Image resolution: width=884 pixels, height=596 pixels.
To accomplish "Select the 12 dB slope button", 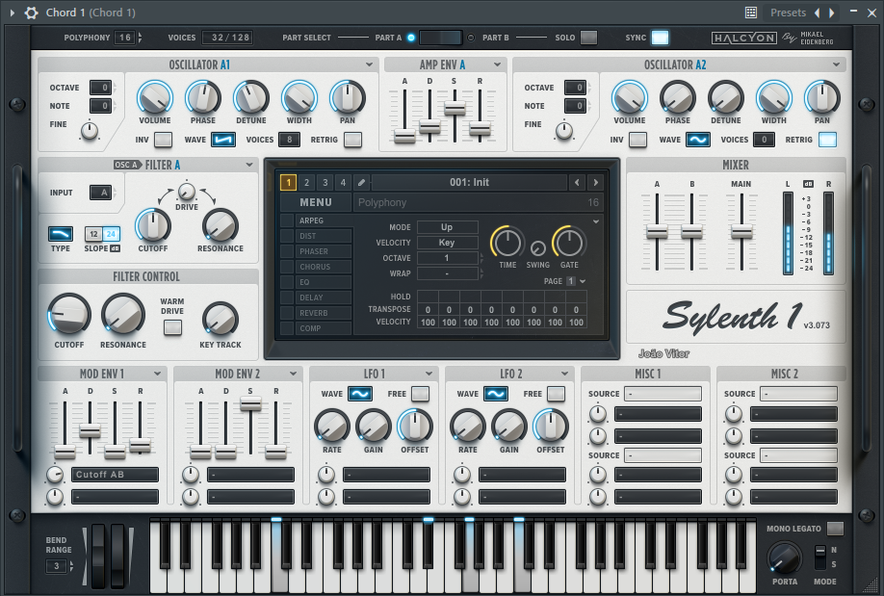I will 93,233.
